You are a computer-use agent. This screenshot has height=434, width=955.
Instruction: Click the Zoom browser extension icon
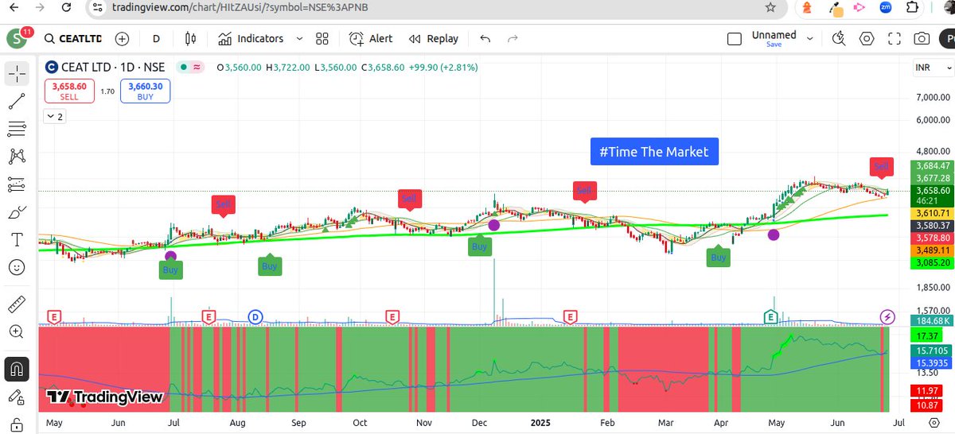tap(886, 7)
